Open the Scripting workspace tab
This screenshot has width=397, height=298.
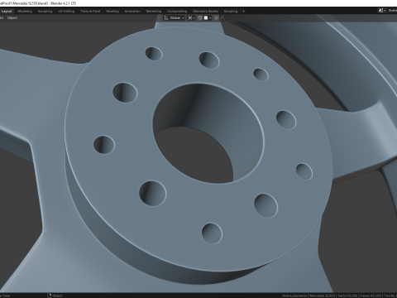231,12
